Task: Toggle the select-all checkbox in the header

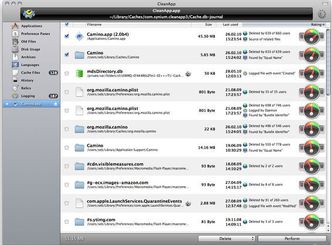Action: [67, 25]
